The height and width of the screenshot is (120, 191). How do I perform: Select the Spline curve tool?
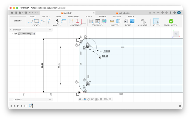43,21
